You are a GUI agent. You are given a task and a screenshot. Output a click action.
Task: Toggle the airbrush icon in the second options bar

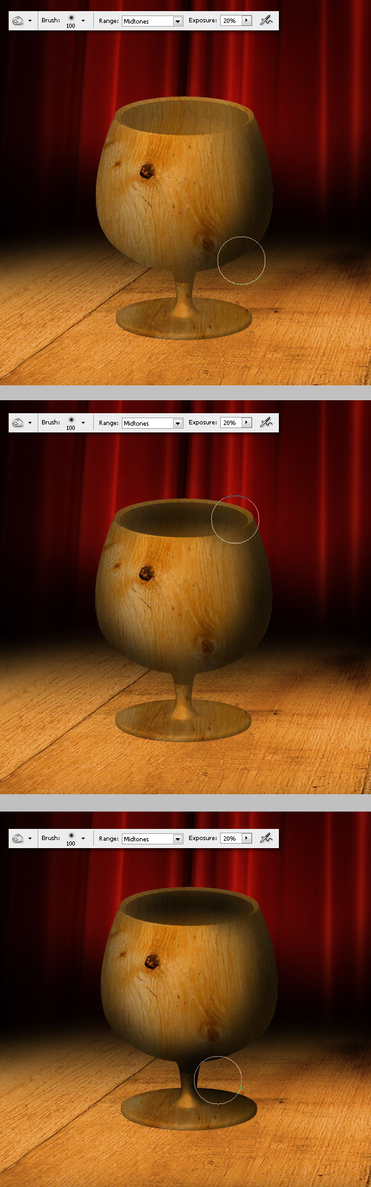[x=266, y=423]
